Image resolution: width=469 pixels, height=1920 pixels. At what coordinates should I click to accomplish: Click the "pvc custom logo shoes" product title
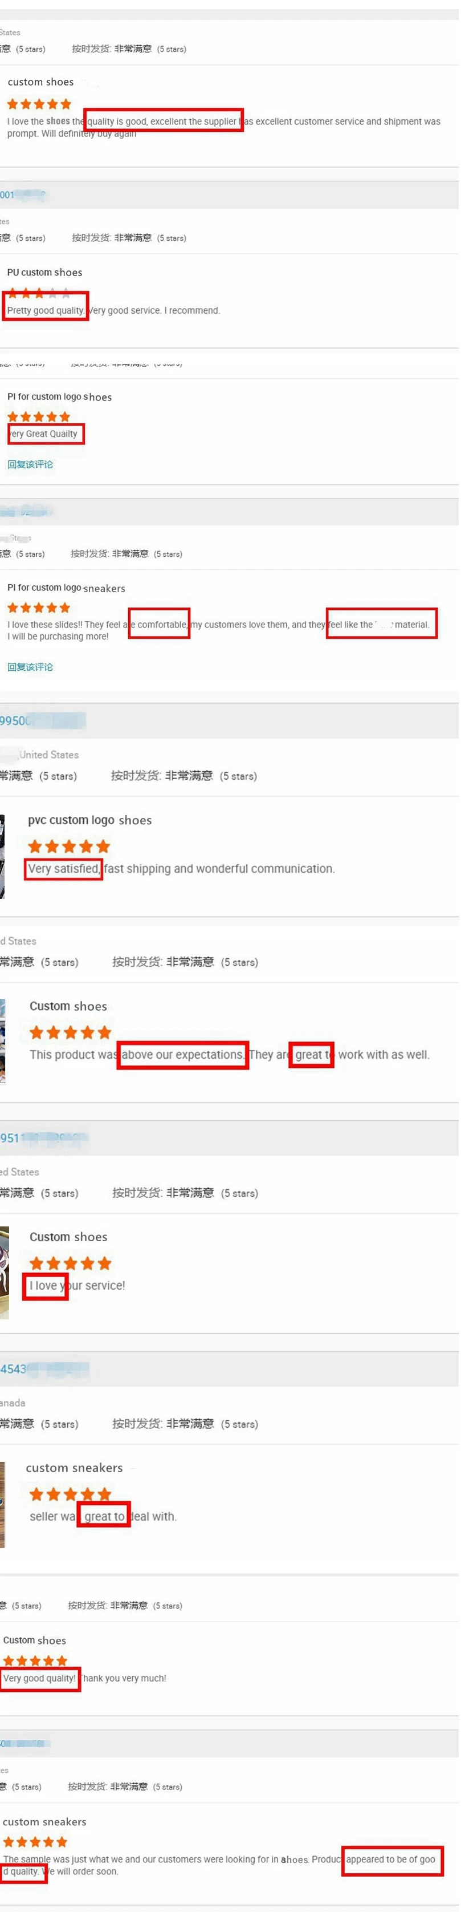[90, 820]
